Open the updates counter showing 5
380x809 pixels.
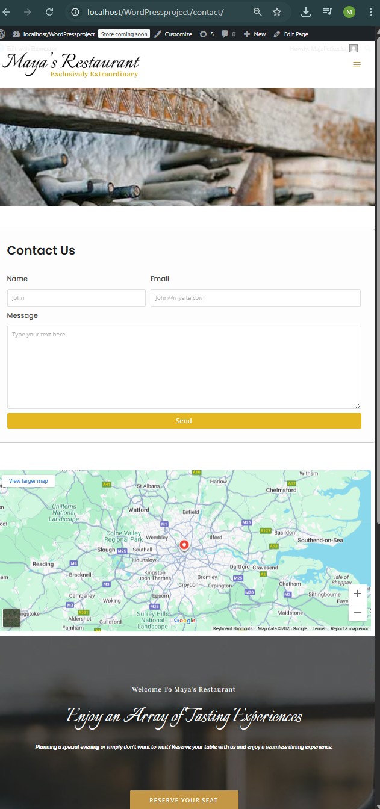(207, 34)
